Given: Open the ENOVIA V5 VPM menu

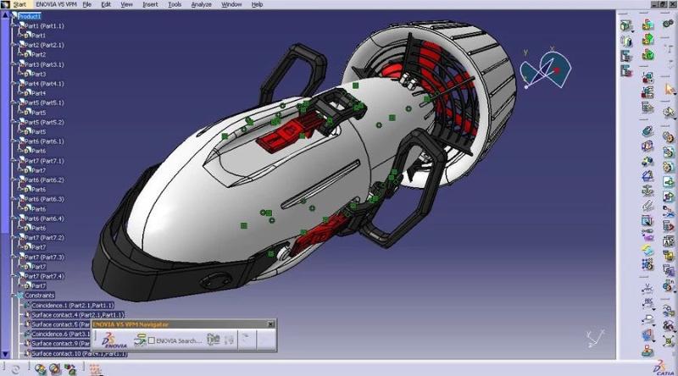Looking at the screenshot, I should [56, 4].
